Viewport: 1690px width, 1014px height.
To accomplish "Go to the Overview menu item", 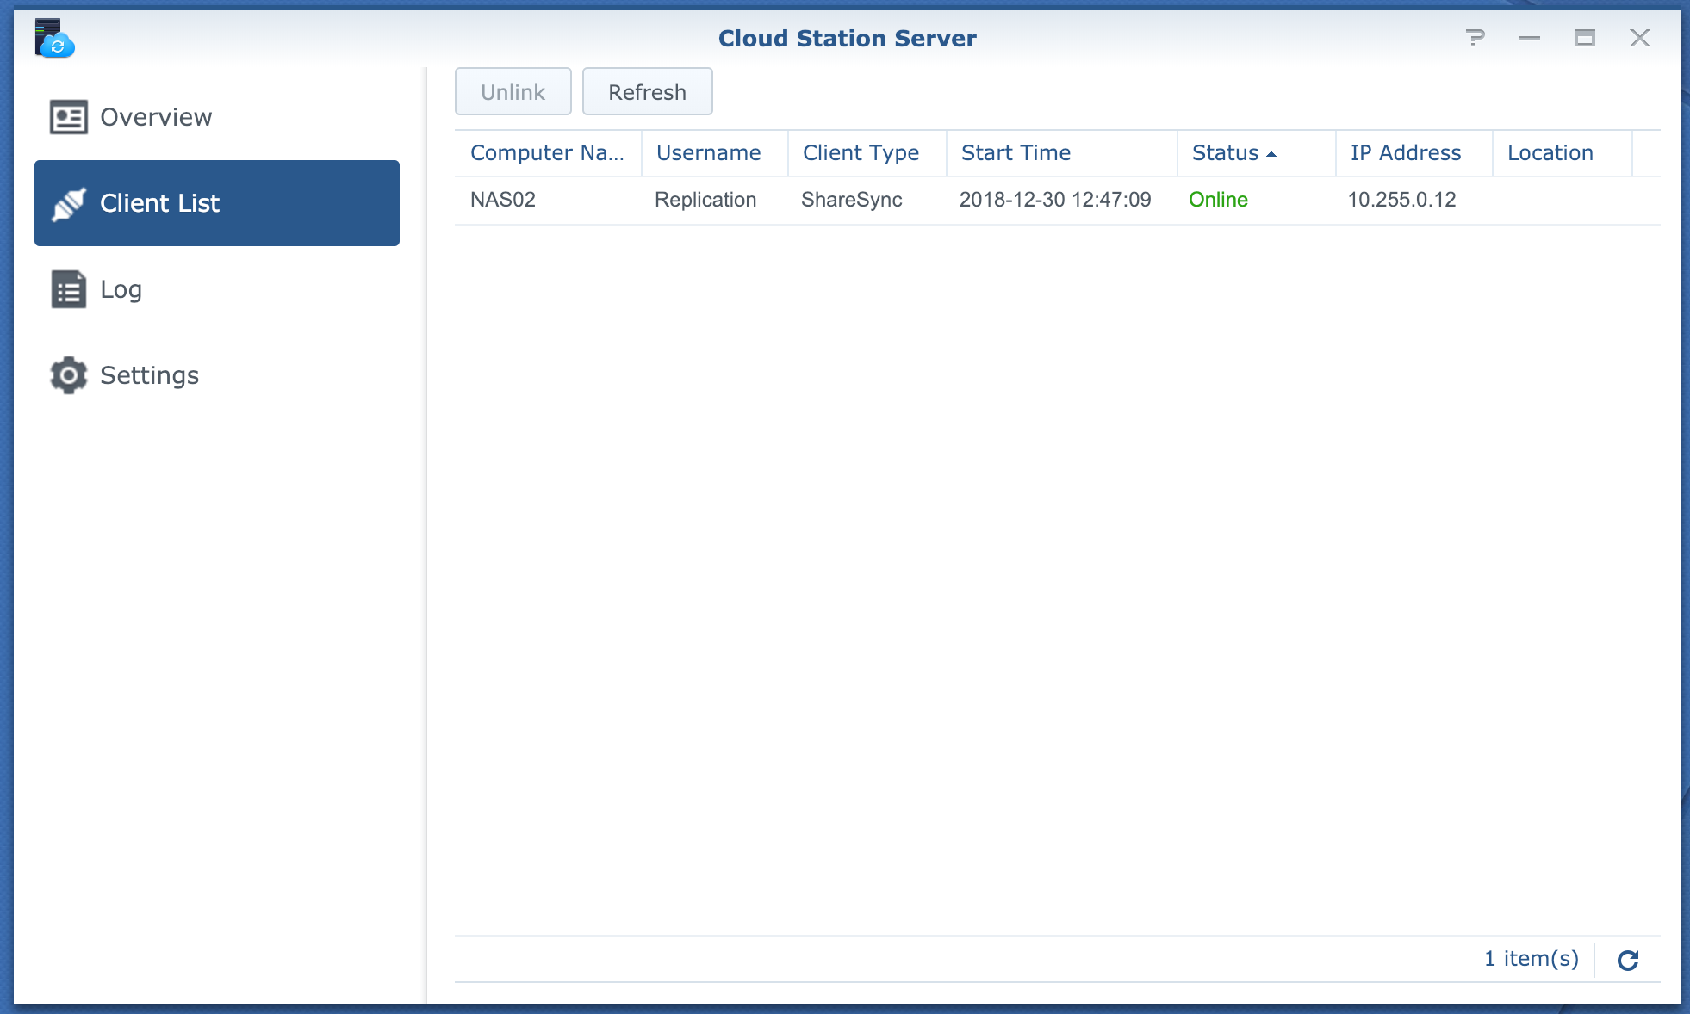I will tap(217, 117).
